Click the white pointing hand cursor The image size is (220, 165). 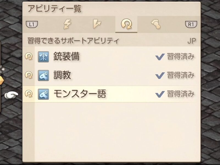(x=11, y=95)
